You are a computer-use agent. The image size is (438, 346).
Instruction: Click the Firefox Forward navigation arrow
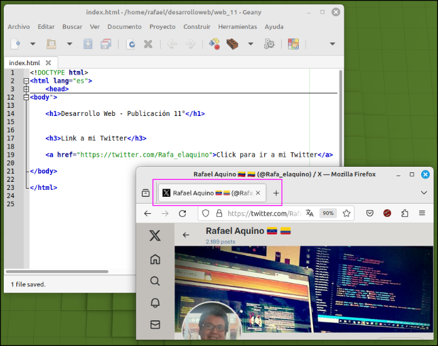point(165,214)
